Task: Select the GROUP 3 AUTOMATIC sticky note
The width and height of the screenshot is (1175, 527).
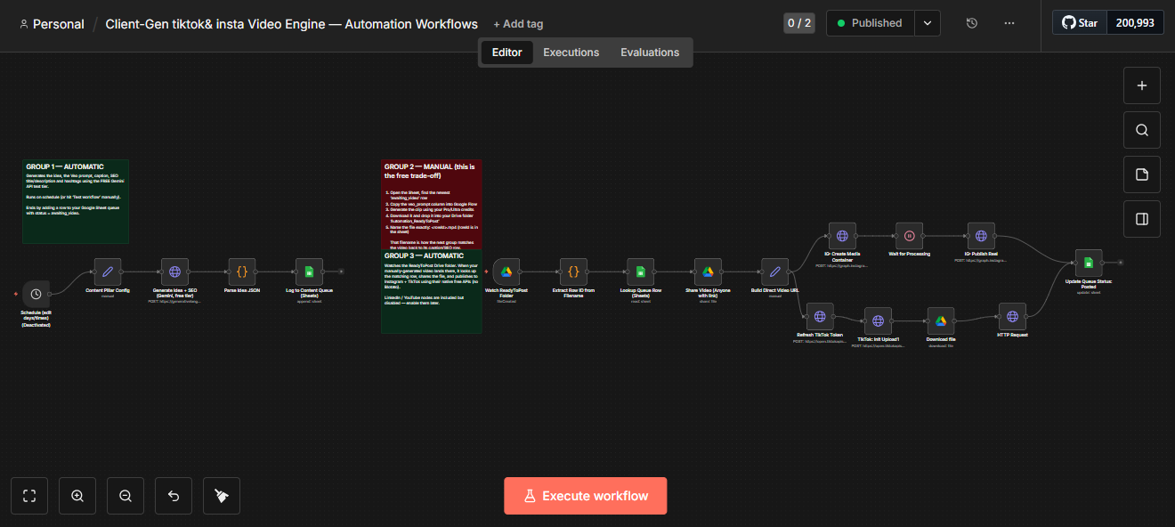Action: pyautogui.click(x=432, y=291)
